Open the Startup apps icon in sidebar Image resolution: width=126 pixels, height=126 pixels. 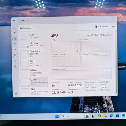coord(15,50)
